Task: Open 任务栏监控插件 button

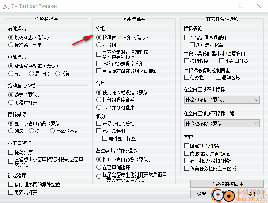Action: click(x=227, y=184)
